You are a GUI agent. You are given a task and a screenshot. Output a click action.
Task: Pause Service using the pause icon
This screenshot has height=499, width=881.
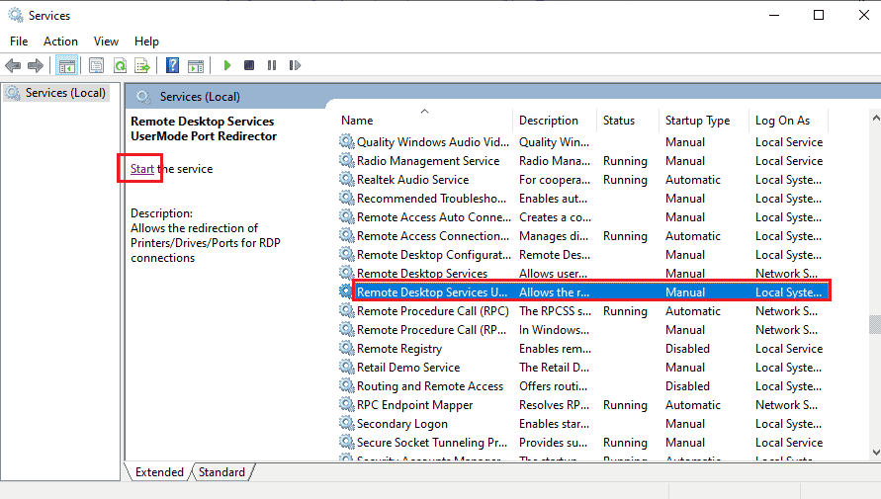[272, 65]
